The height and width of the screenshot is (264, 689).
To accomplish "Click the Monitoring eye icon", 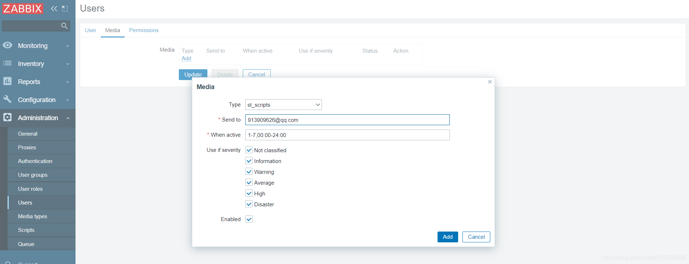I will (x=7, y=45).
